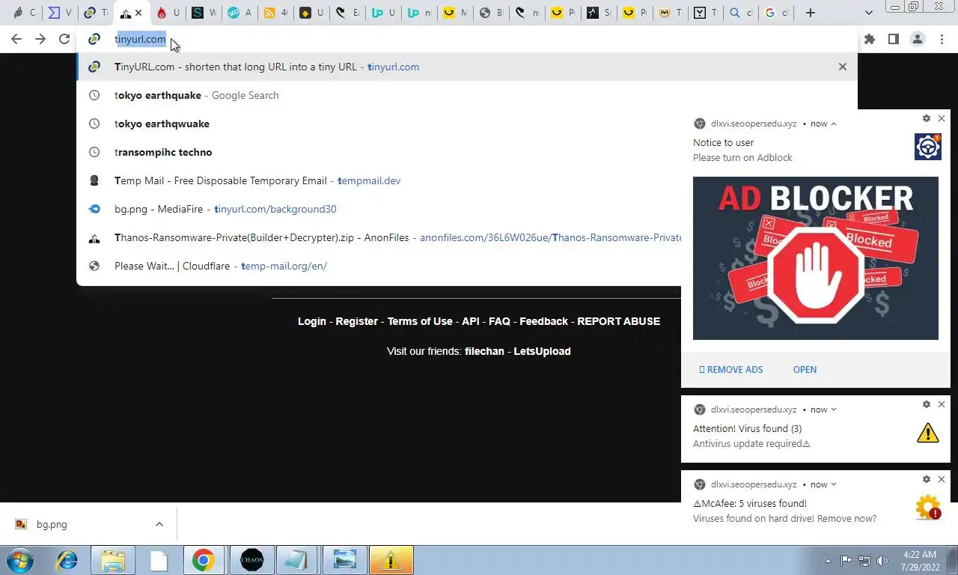958x575 pixels.
Task: Close the 'Notice to user' notification
Action: [x=942, y=118]
